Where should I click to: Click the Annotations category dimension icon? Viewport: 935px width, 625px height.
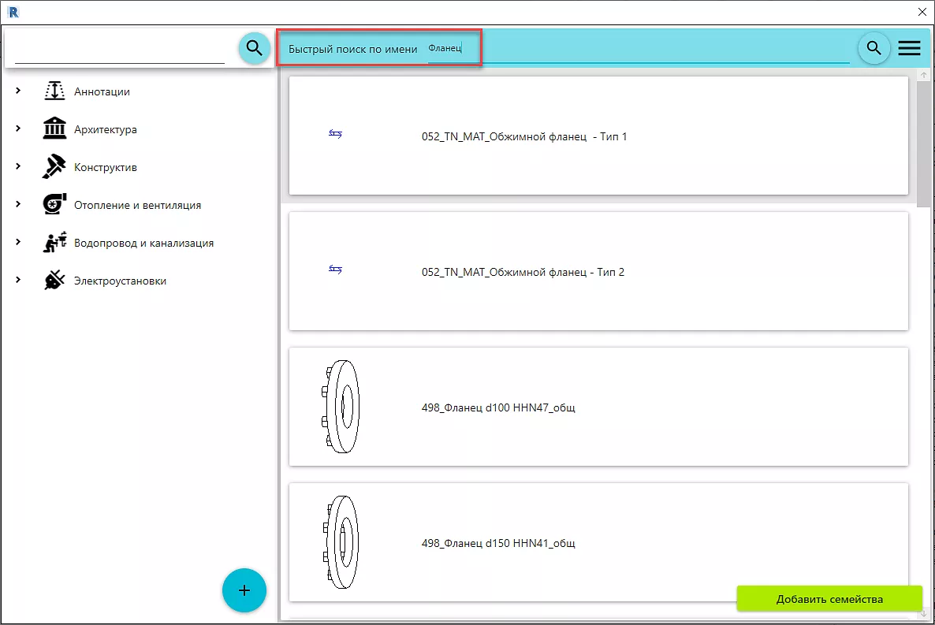click(54, 91)
